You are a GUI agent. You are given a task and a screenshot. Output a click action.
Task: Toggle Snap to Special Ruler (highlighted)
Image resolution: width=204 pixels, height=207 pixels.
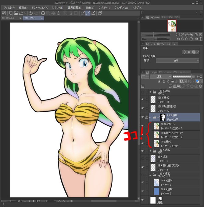tap(88, 13)
